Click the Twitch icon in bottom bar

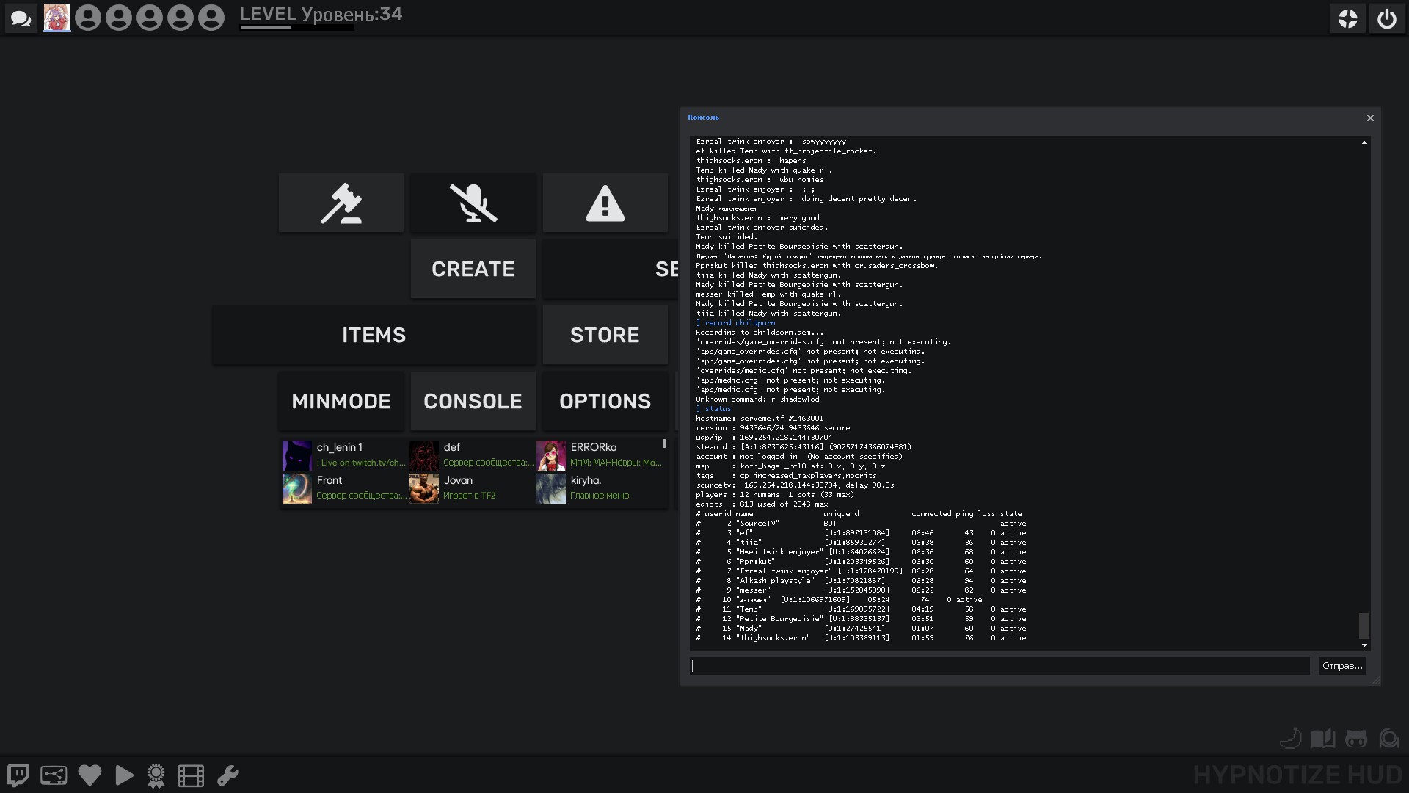pos(18,775)
